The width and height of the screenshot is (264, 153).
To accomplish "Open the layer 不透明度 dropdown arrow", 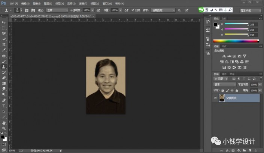I will [260, 85].
